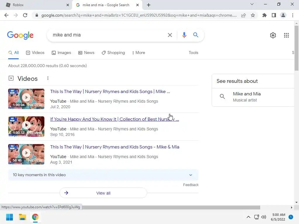The height and width of the screenshot is (224, 299).
Task: Open Videos section options dots
Action: point(48,78)
